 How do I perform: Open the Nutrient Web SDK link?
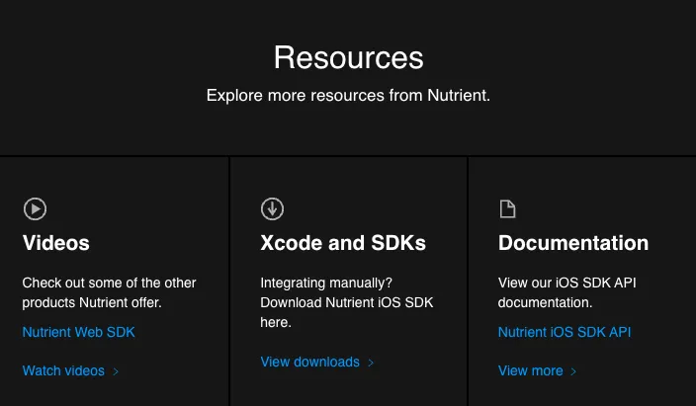pos(78,332)
